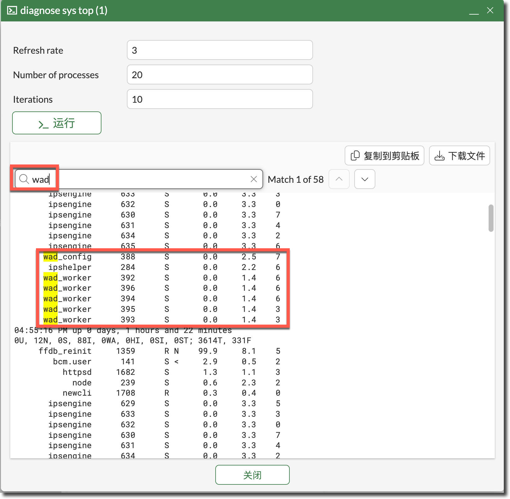This screenshot has height=499, width=510.
Task: Click the Iterations label
Action: (x=33, y=99)
